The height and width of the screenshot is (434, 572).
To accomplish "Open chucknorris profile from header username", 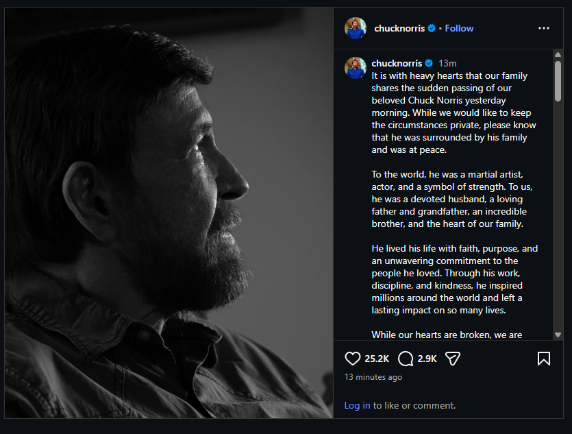I will click(x=400, y=28).
